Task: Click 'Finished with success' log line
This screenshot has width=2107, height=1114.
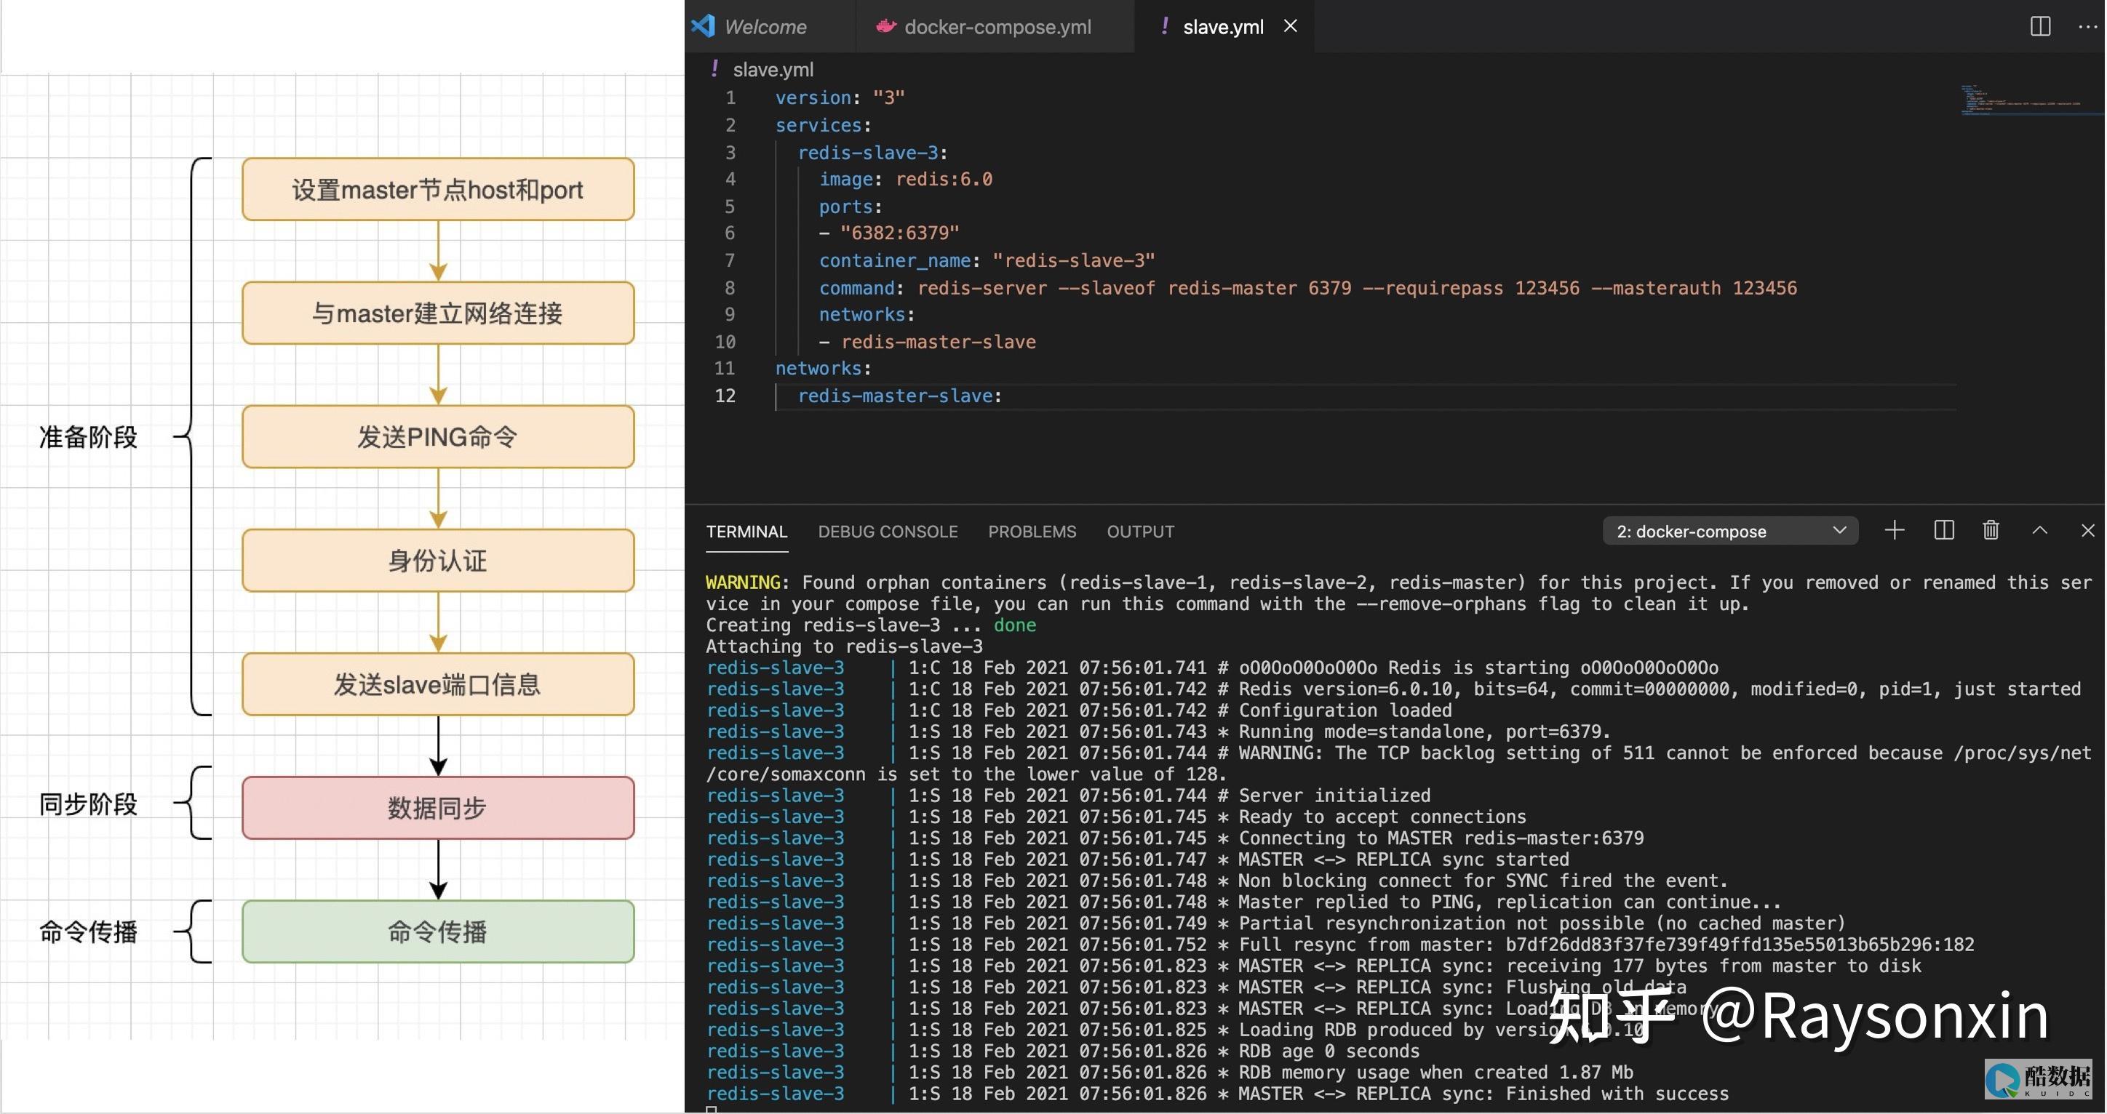Action: coord(1217,1094)
